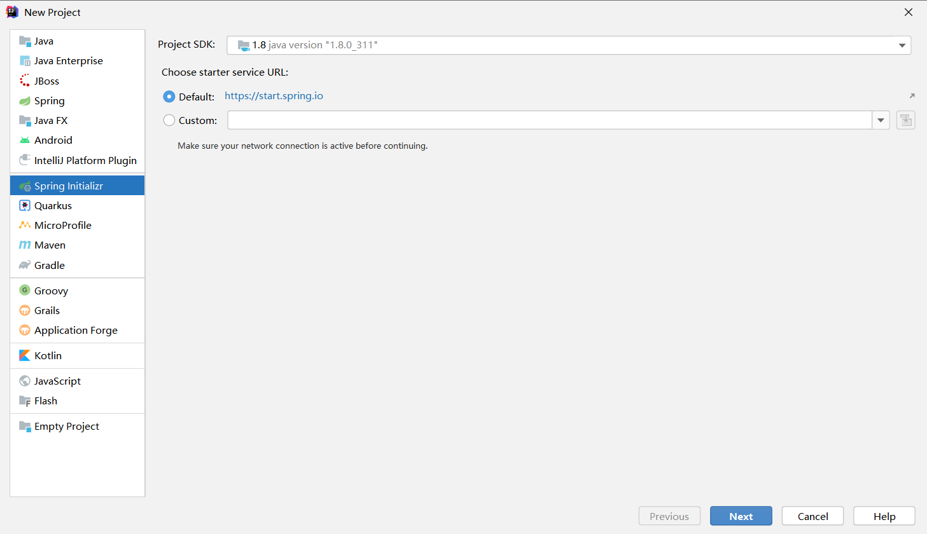Image resolution: width=927 pixels, height=534 pixels.
Task: Select the JBoss list label
Action: click(x=47, y=81)
